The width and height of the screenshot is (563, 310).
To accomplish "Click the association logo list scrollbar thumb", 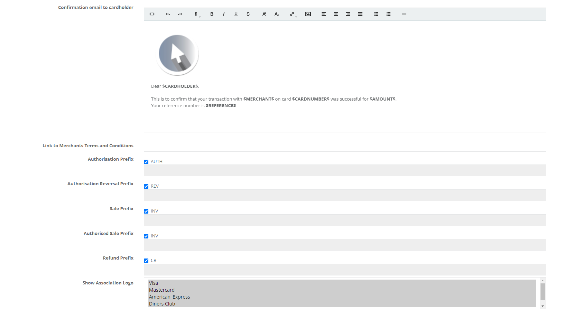I will tap(543, 292).
